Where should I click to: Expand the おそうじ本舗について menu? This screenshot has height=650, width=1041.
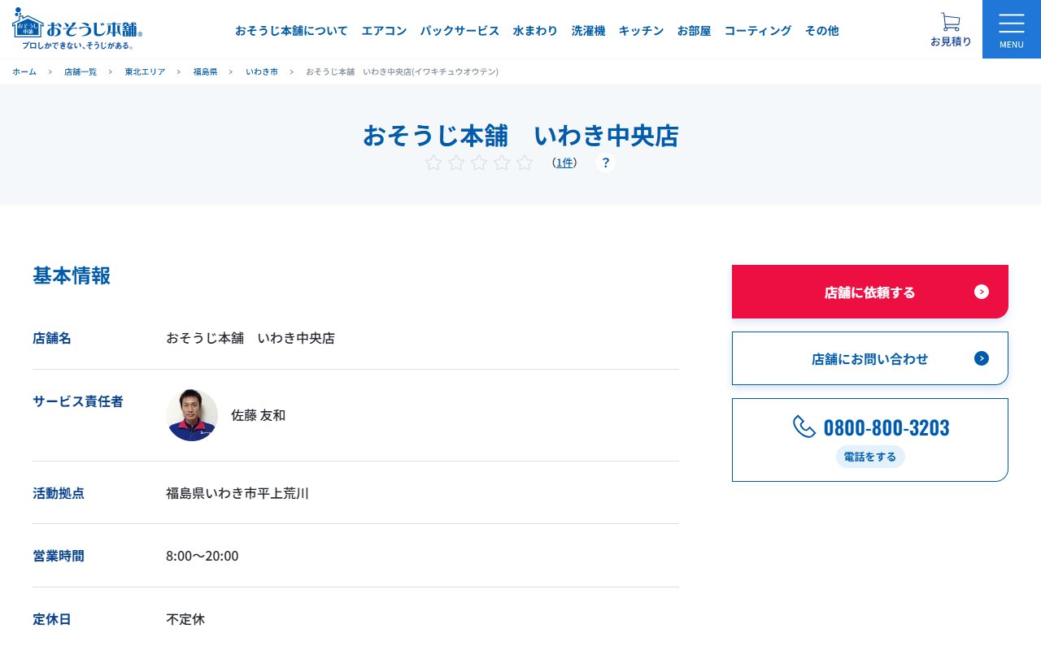(291, 31)
